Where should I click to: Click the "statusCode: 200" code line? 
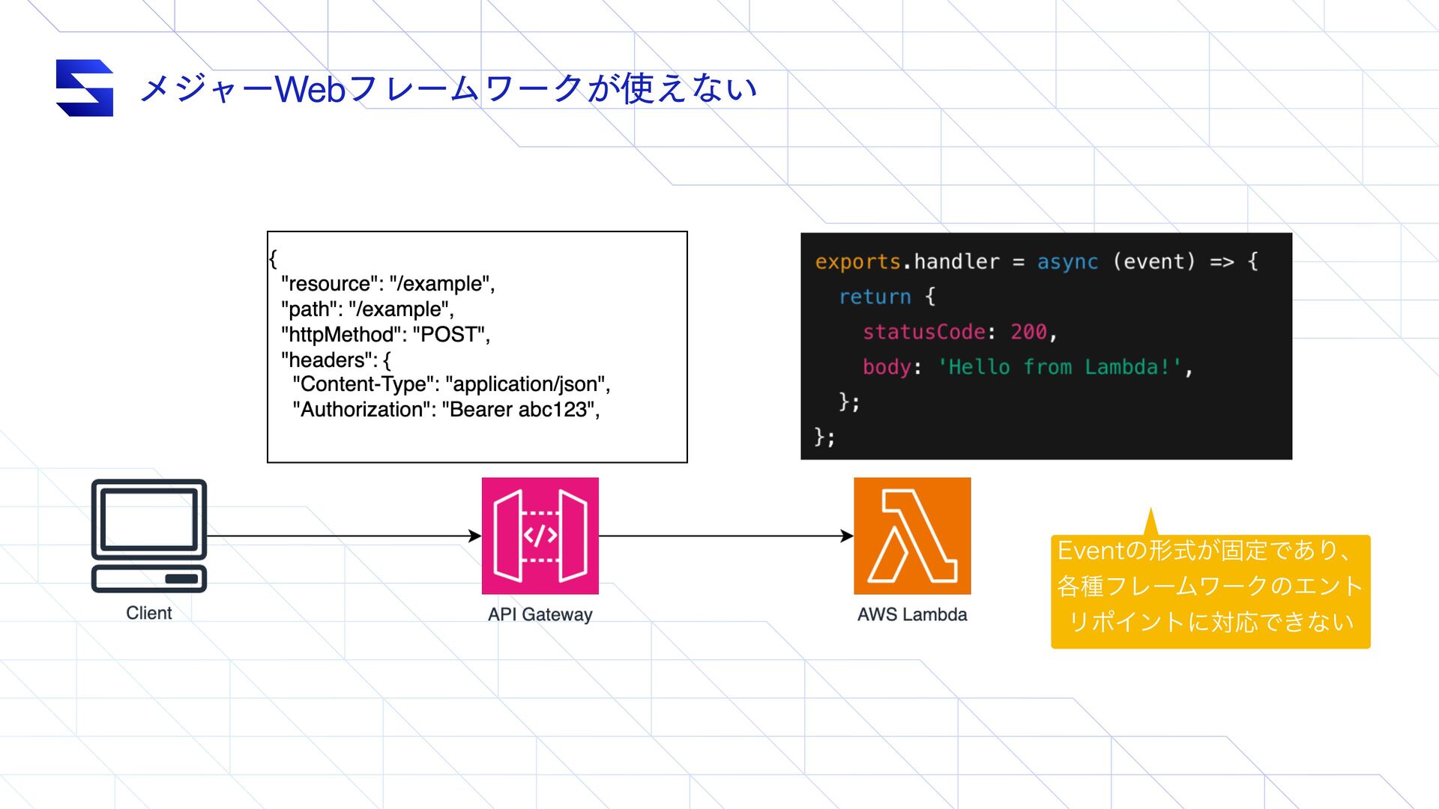[959, 332]
